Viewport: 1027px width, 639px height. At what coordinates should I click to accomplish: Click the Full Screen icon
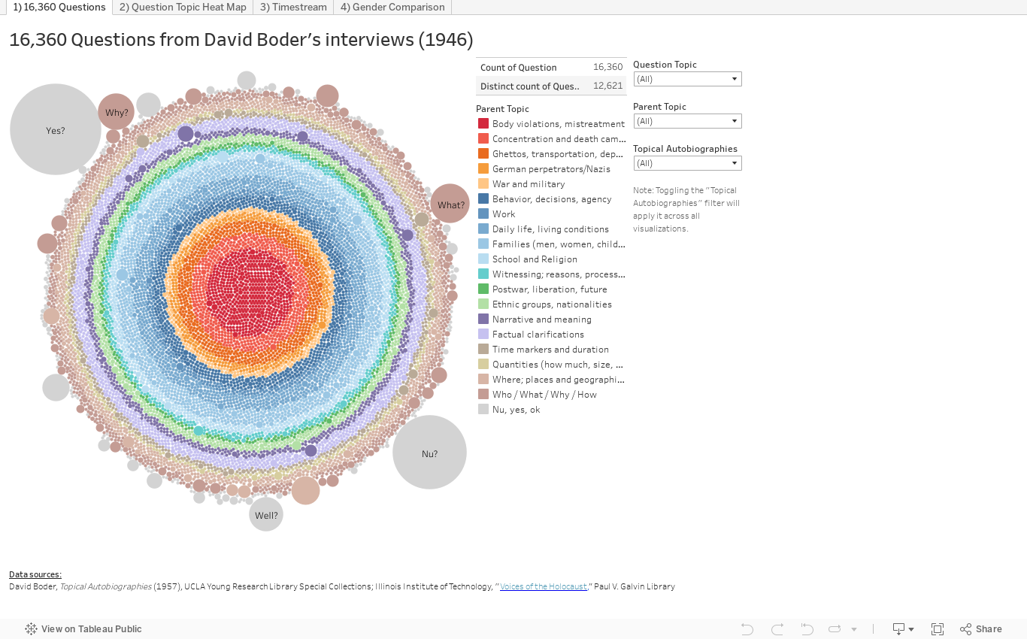pos(938,628)
